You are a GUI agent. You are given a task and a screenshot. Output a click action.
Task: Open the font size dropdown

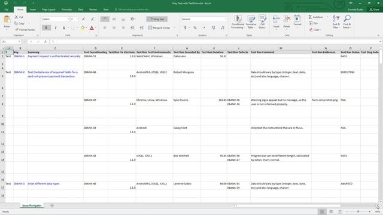pyautogui.click(x=77, y=19)
